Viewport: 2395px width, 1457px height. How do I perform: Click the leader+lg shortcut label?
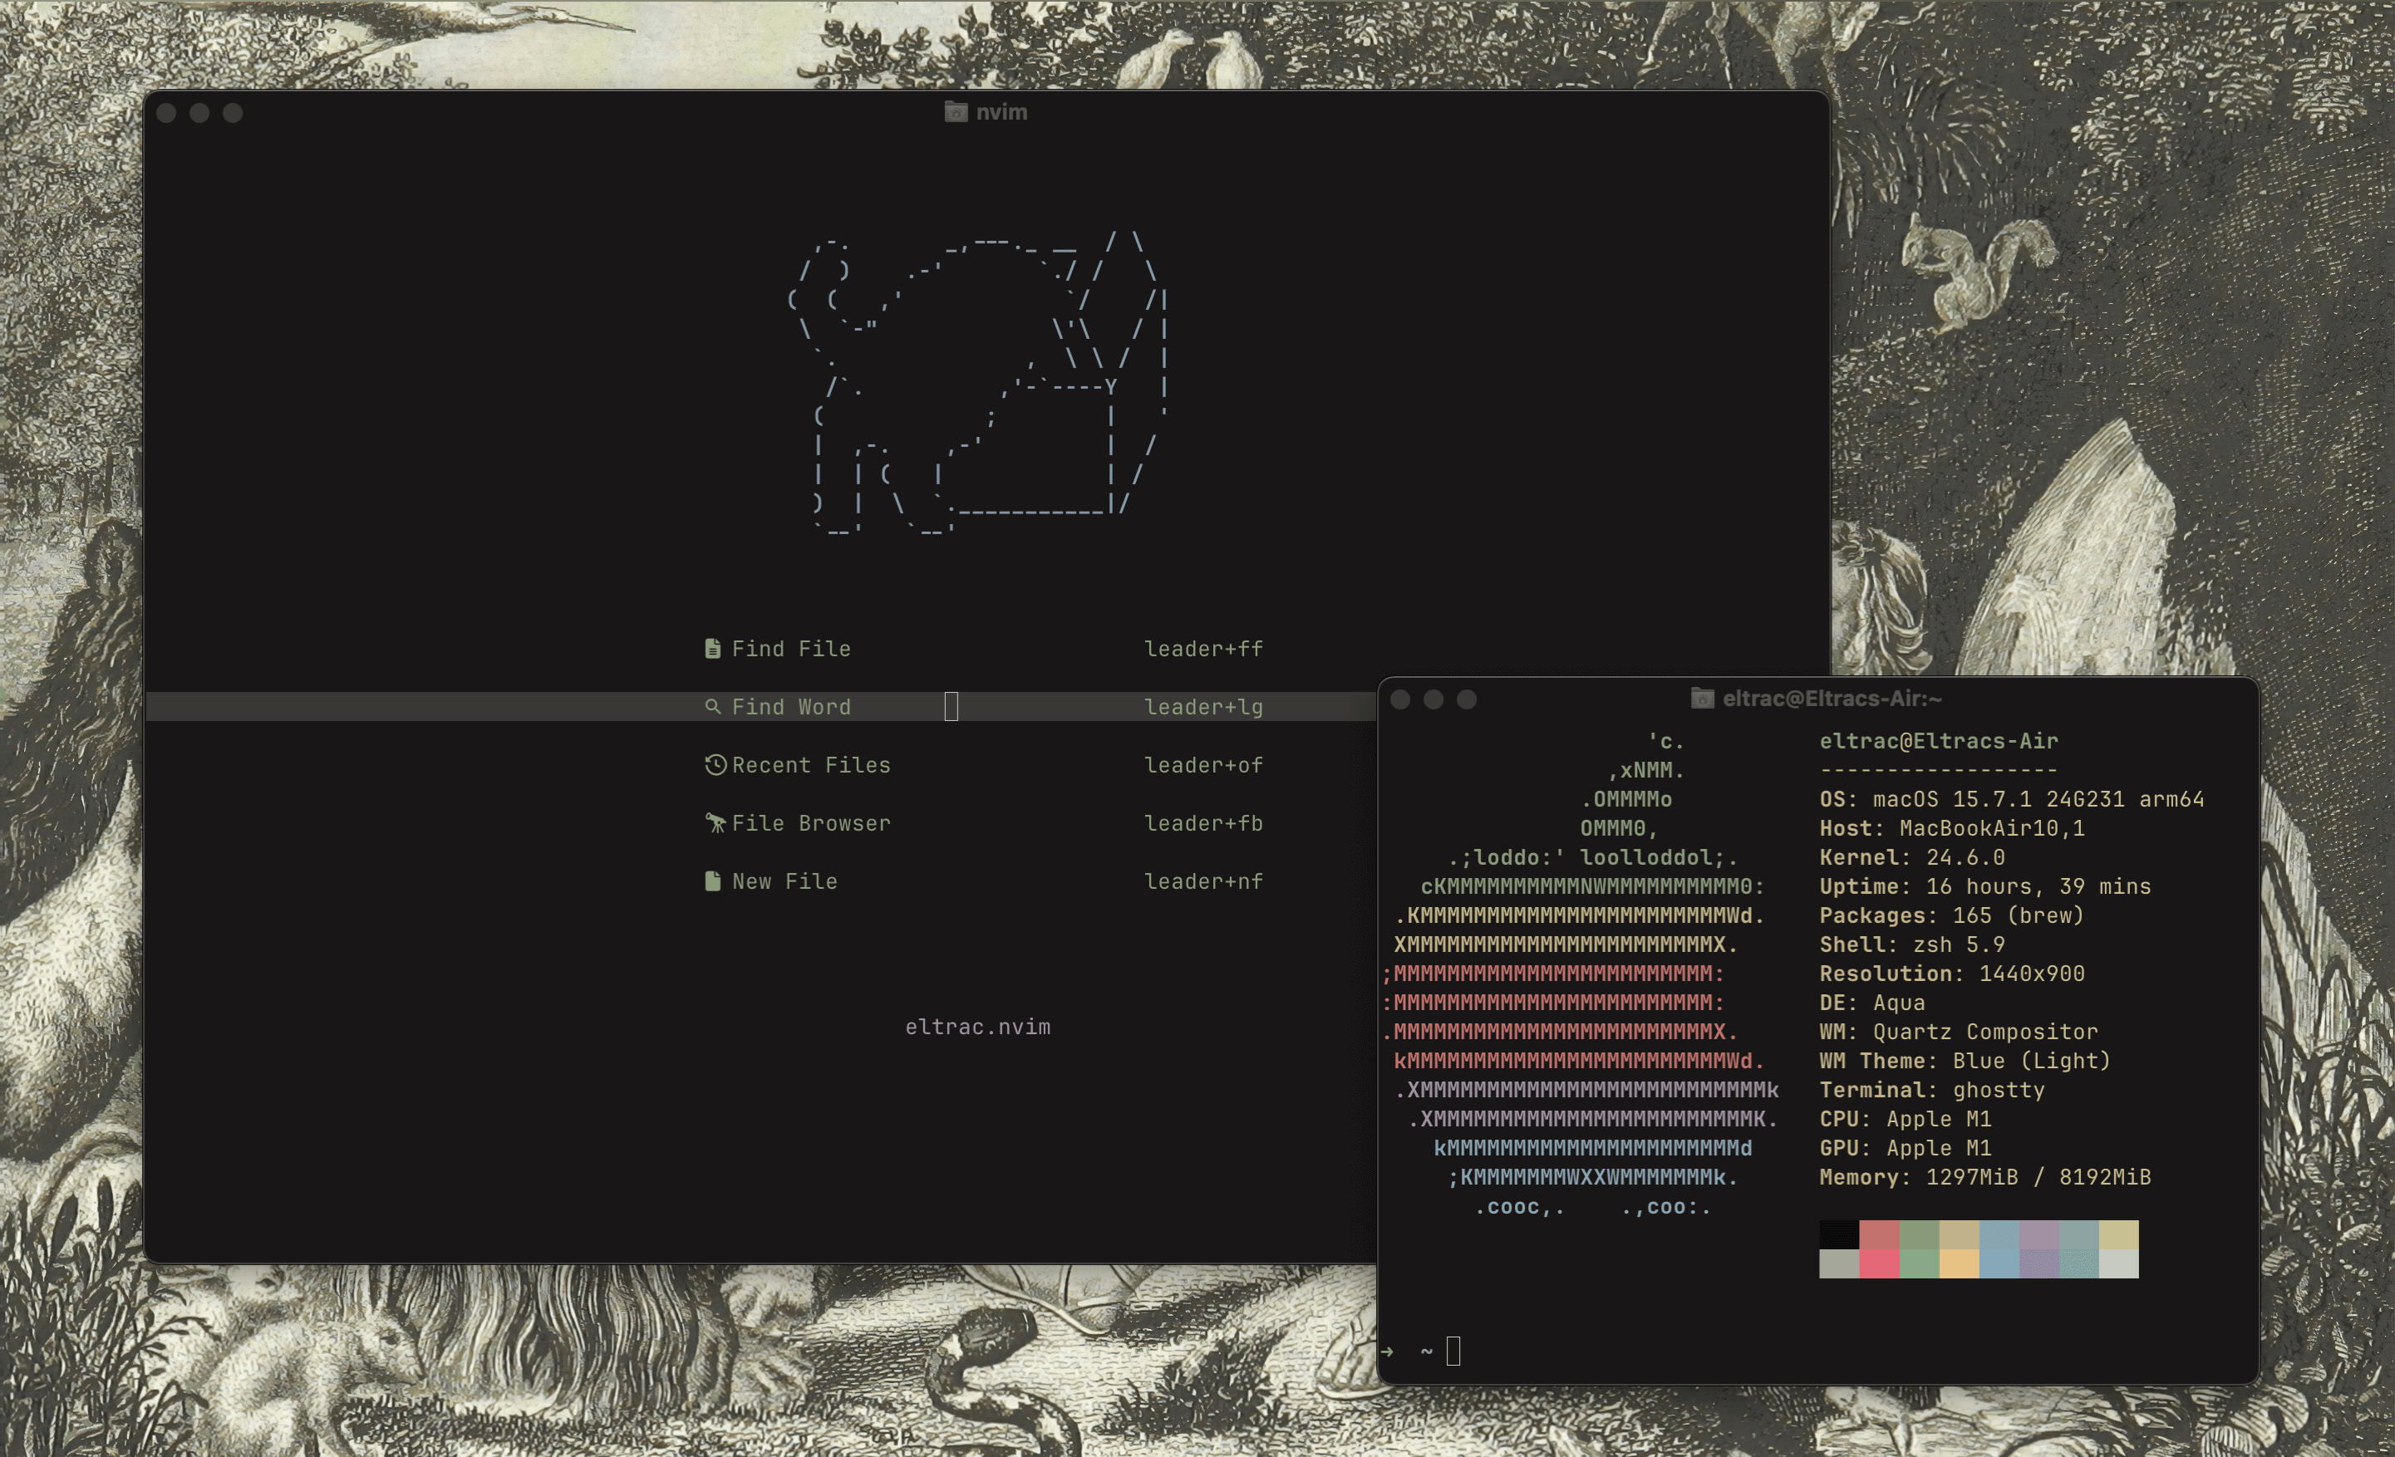click(x=1203, y=707)
